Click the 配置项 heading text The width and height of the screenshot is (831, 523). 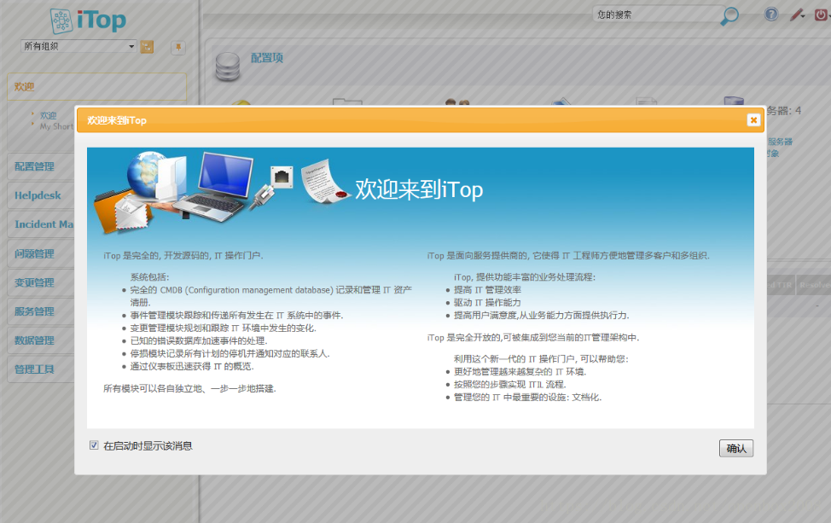point(266,58)
